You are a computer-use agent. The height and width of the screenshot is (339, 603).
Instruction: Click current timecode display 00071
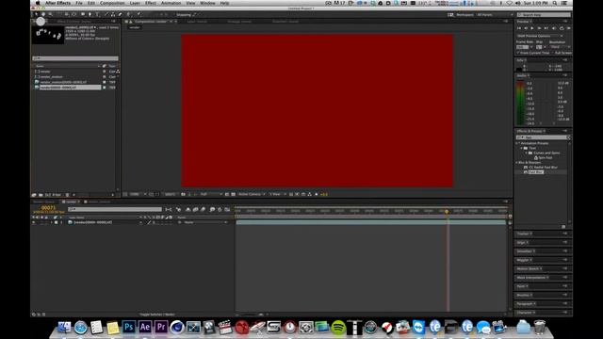coord(48,207)
